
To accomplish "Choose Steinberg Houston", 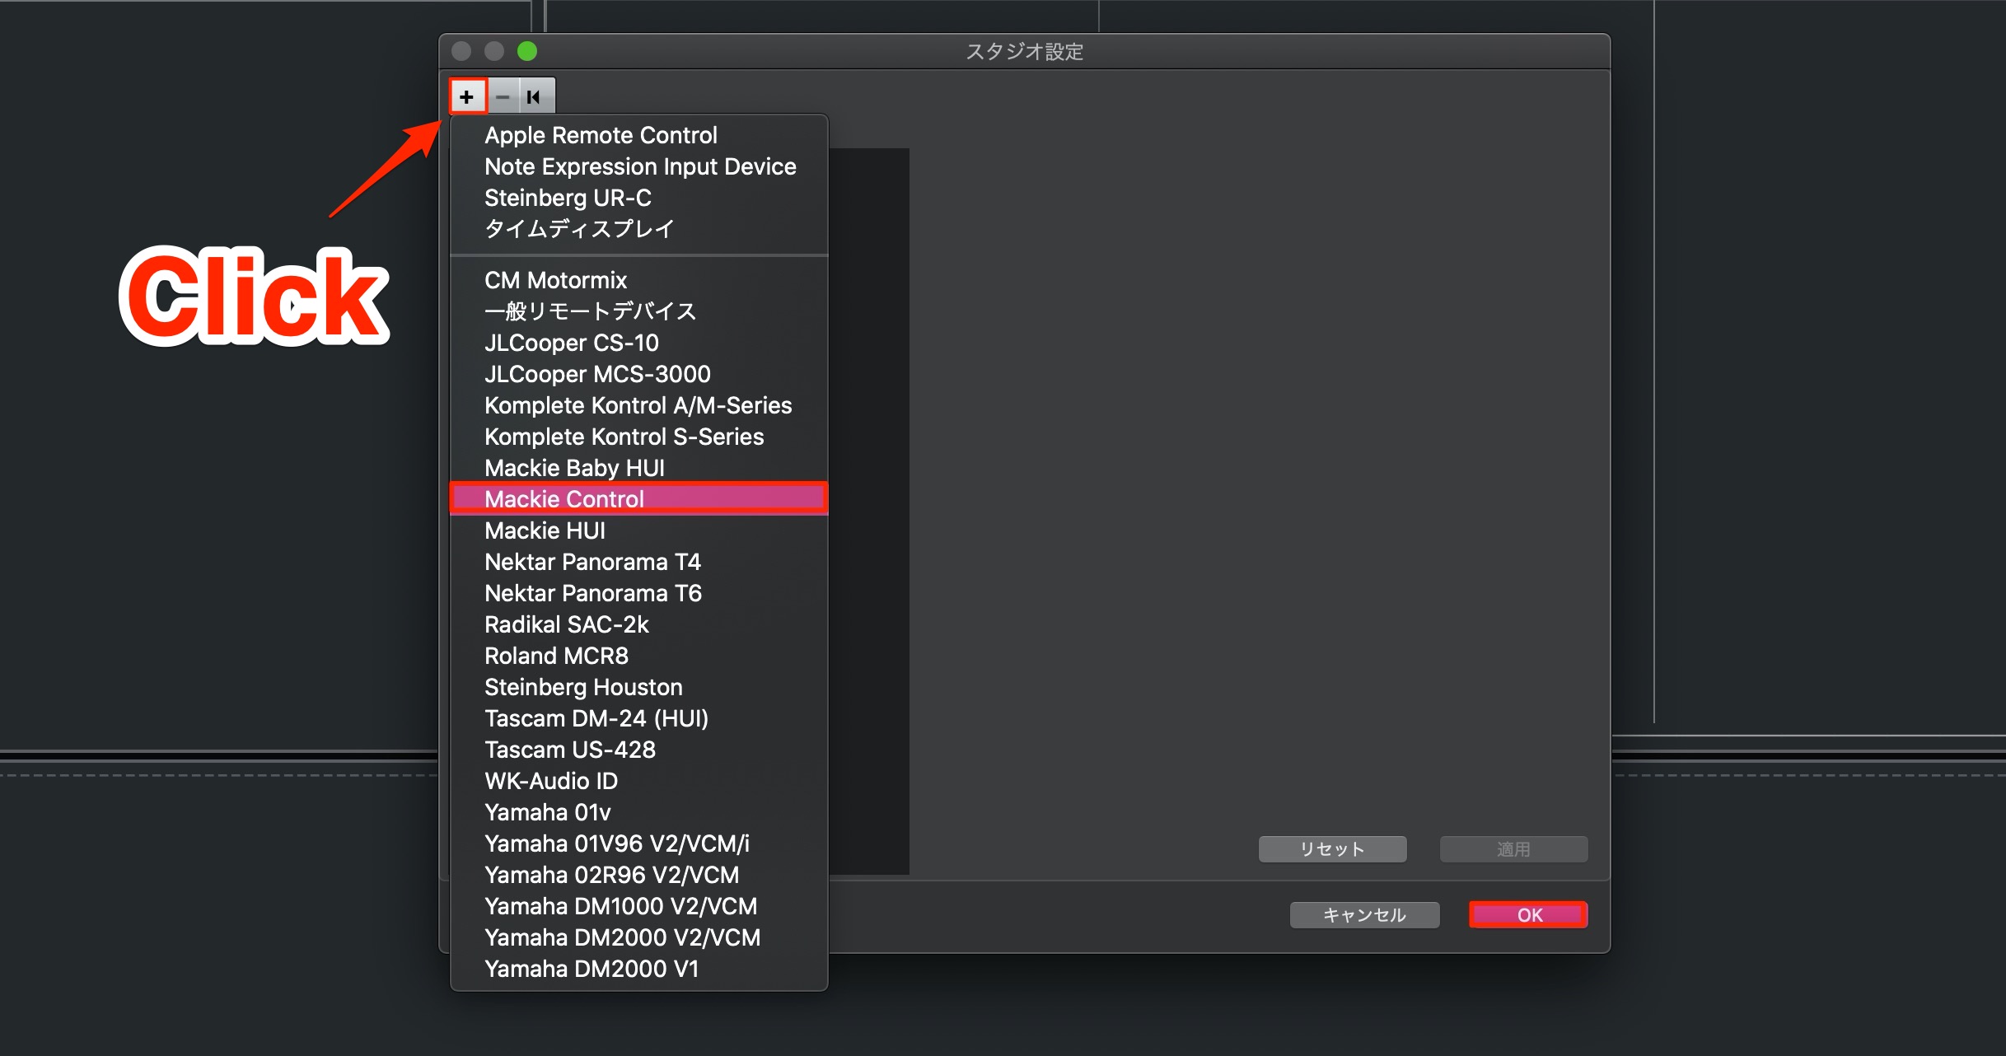I will 638,687.
